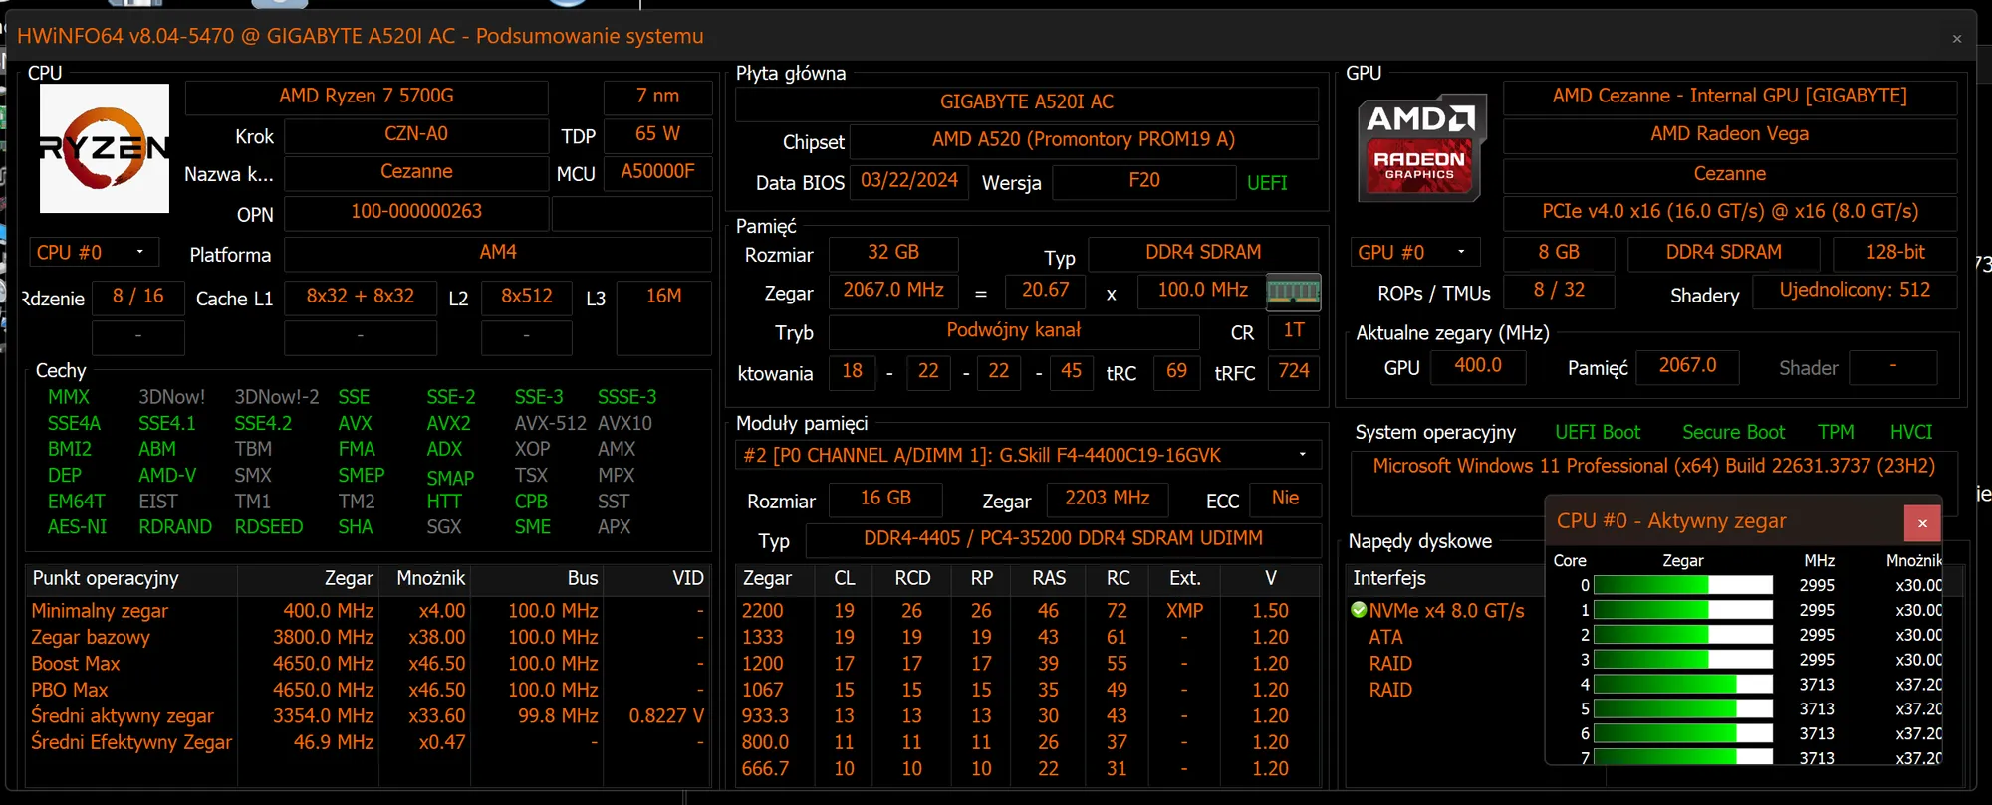1992x805 pixels.
Task: Click the GIGABYTE A520I AC motherboard field
Action: 1027,102
